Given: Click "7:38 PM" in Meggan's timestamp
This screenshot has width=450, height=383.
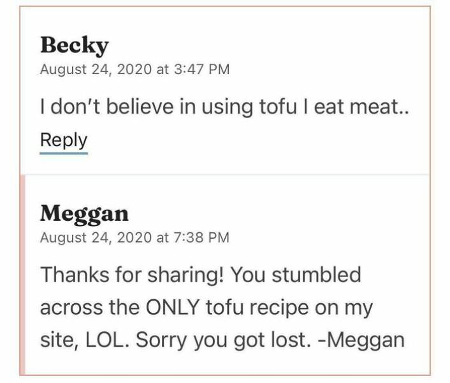Looking at the screenshot, I should click(201, 237).
